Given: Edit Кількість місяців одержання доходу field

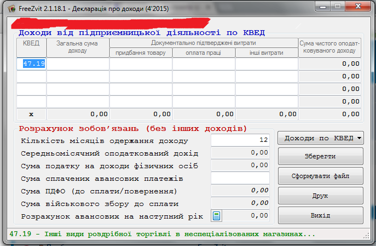Looking at the screenshot, I should [x=240, y=140].
